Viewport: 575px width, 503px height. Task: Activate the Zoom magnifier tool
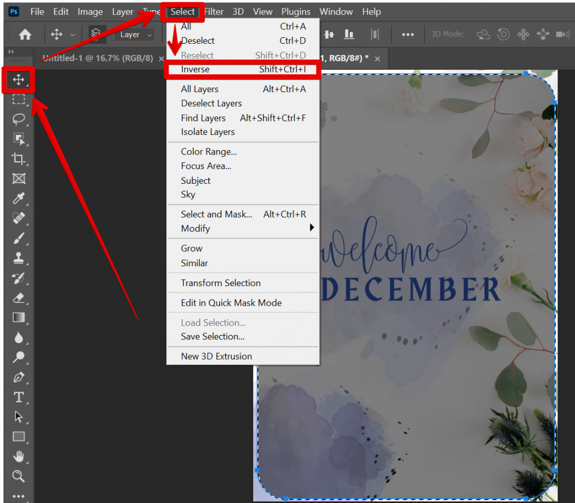click(19, 476)
